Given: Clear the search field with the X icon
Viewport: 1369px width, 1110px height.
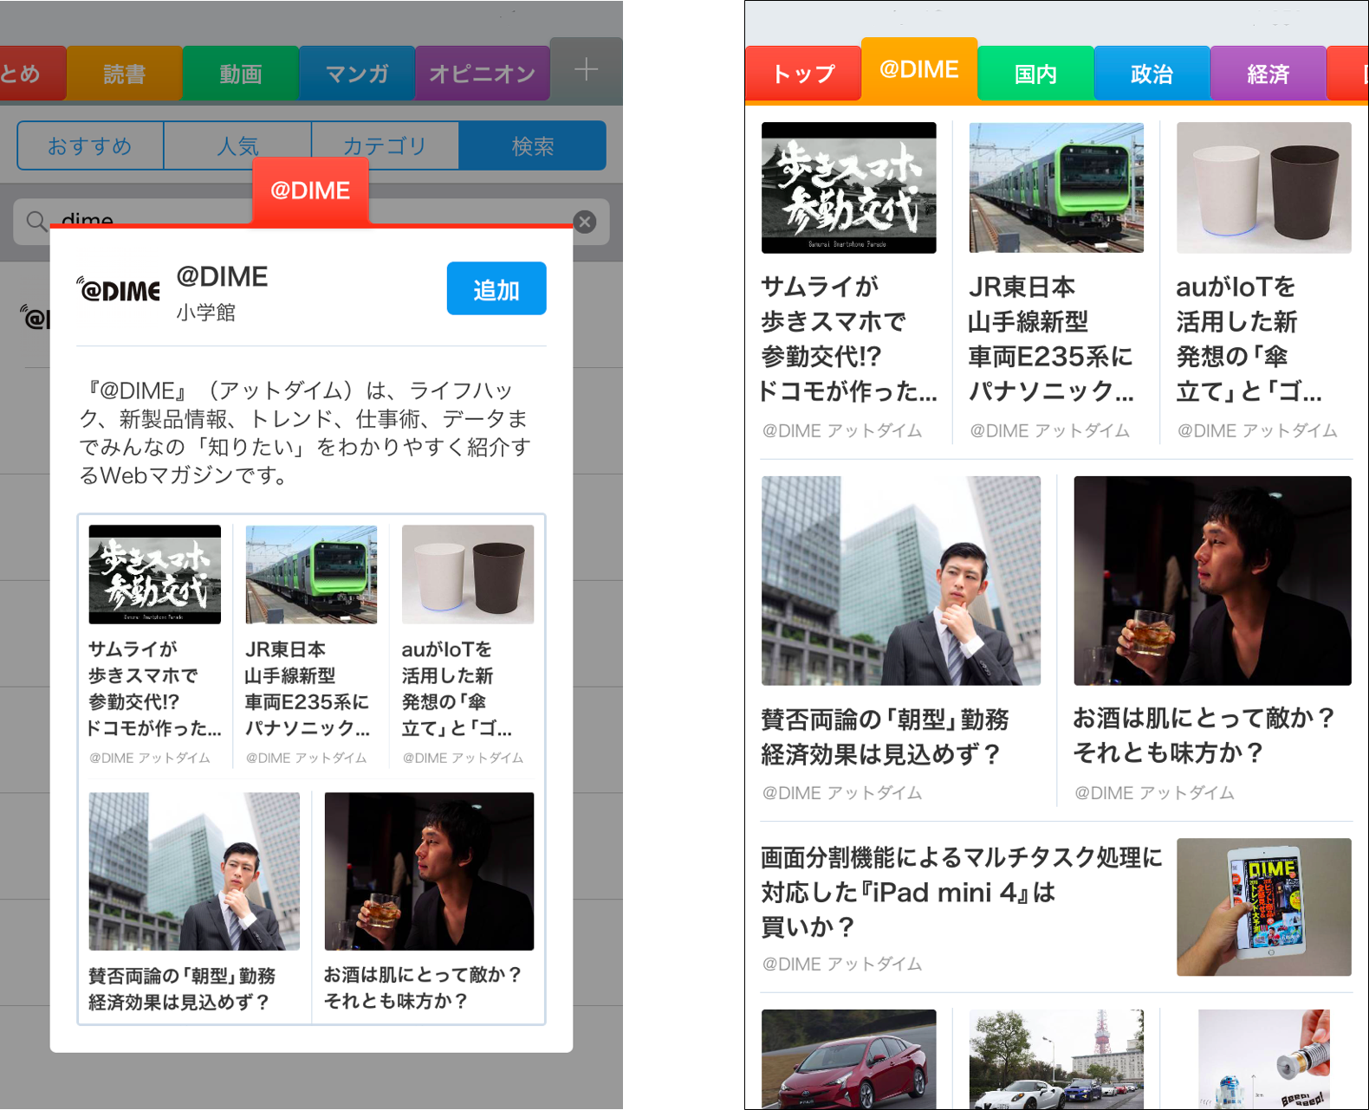Looking at the screenshot, I should click(x=585, y=222).
